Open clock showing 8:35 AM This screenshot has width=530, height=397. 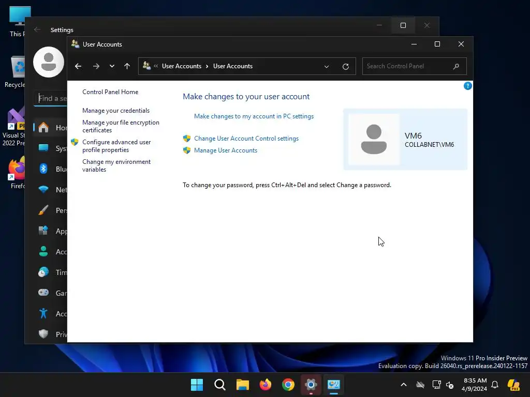[475, 385]
